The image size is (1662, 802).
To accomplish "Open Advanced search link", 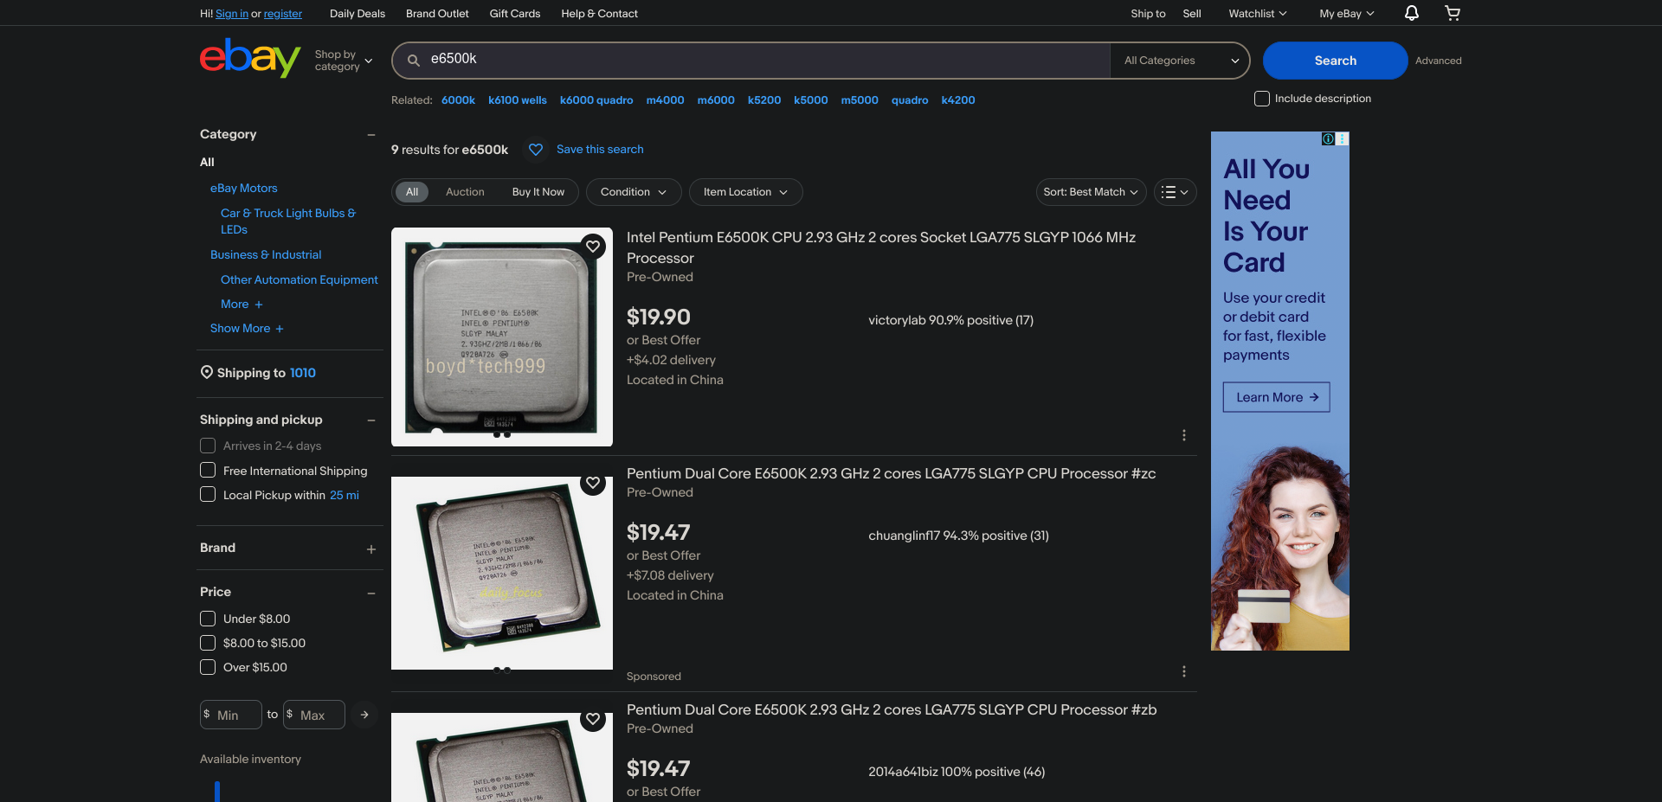I will point(1439,61).
